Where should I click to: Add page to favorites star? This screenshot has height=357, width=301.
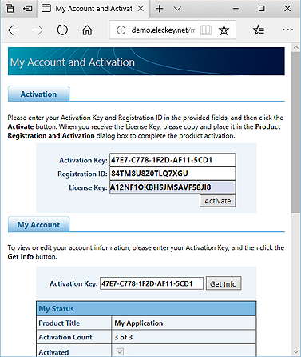click(x=224, y=30)
